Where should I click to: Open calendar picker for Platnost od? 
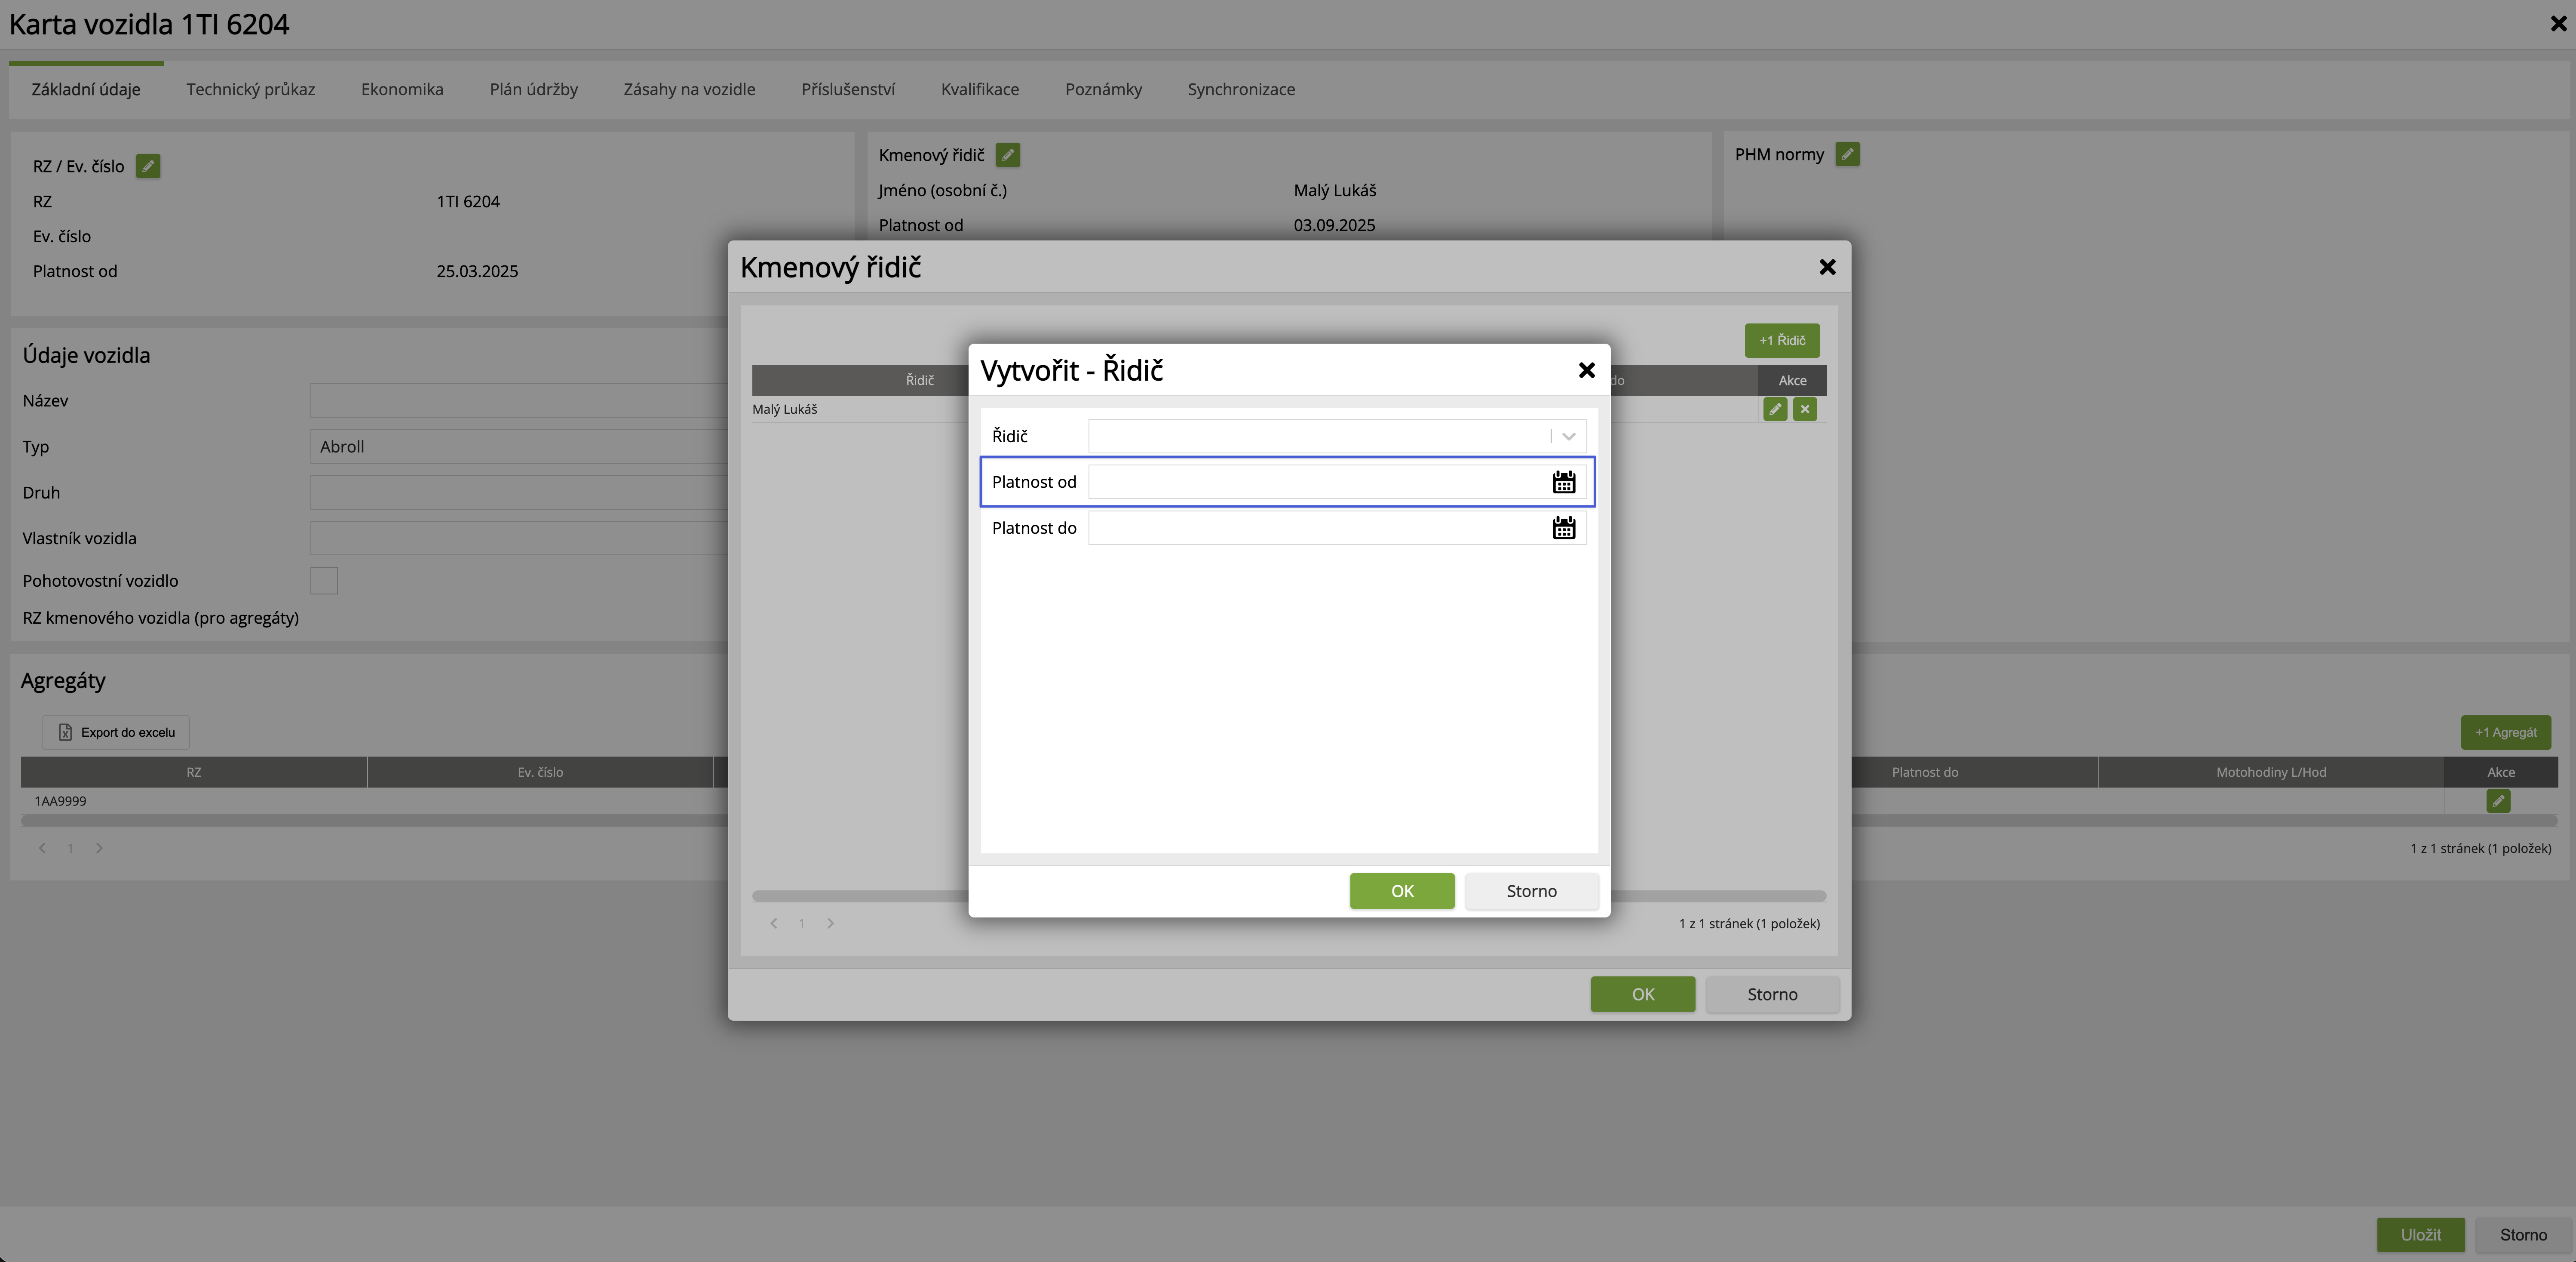click(x=1563, y=482)
